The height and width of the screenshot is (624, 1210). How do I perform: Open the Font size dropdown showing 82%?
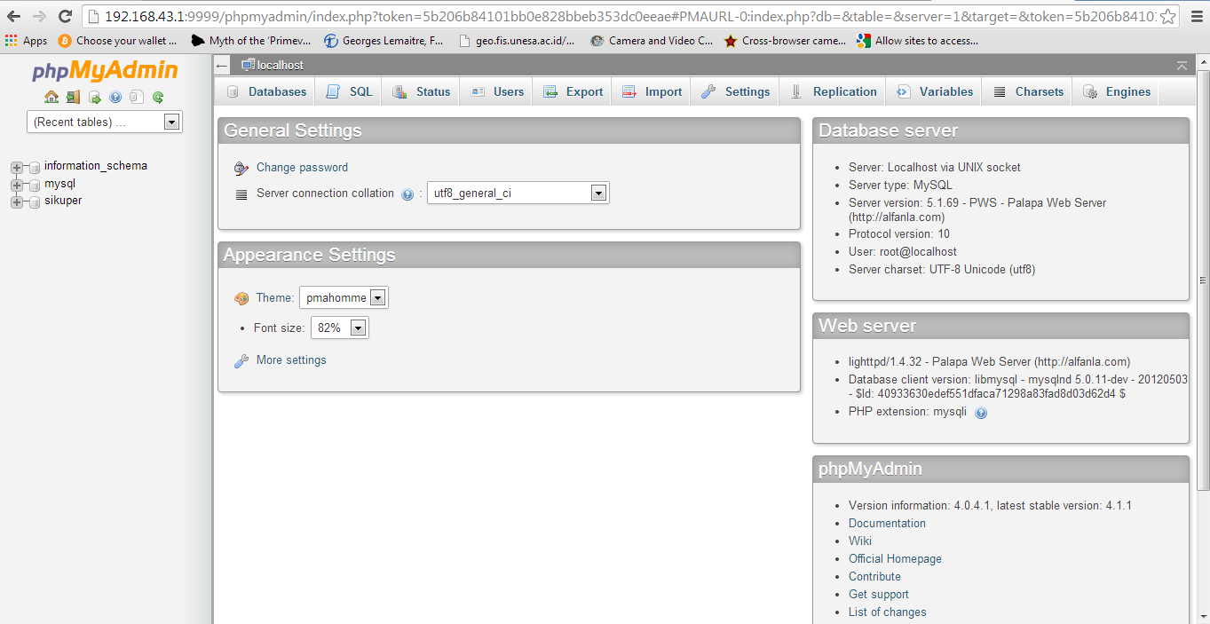pyautogui.click(x=339, y=328)
